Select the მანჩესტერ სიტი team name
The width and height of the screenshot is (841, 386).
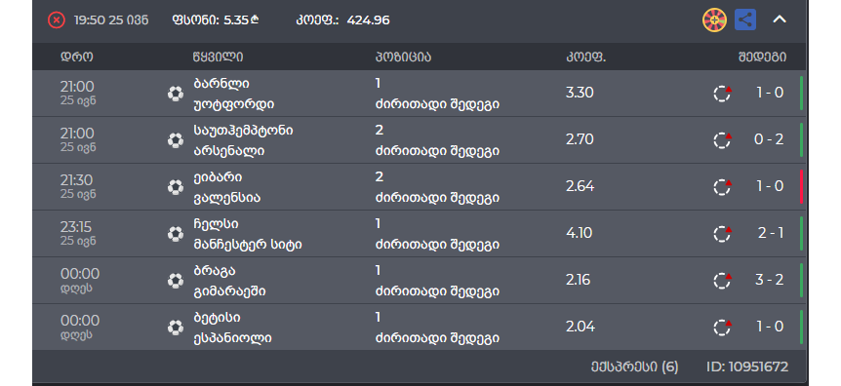coord(247,245)
